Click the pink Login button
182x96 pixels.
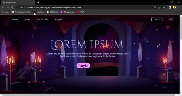click(x=83, y=66)
